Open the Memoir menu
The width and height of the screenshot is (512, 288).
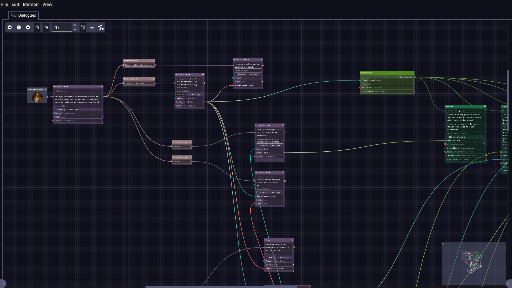[x=31, y=4]
